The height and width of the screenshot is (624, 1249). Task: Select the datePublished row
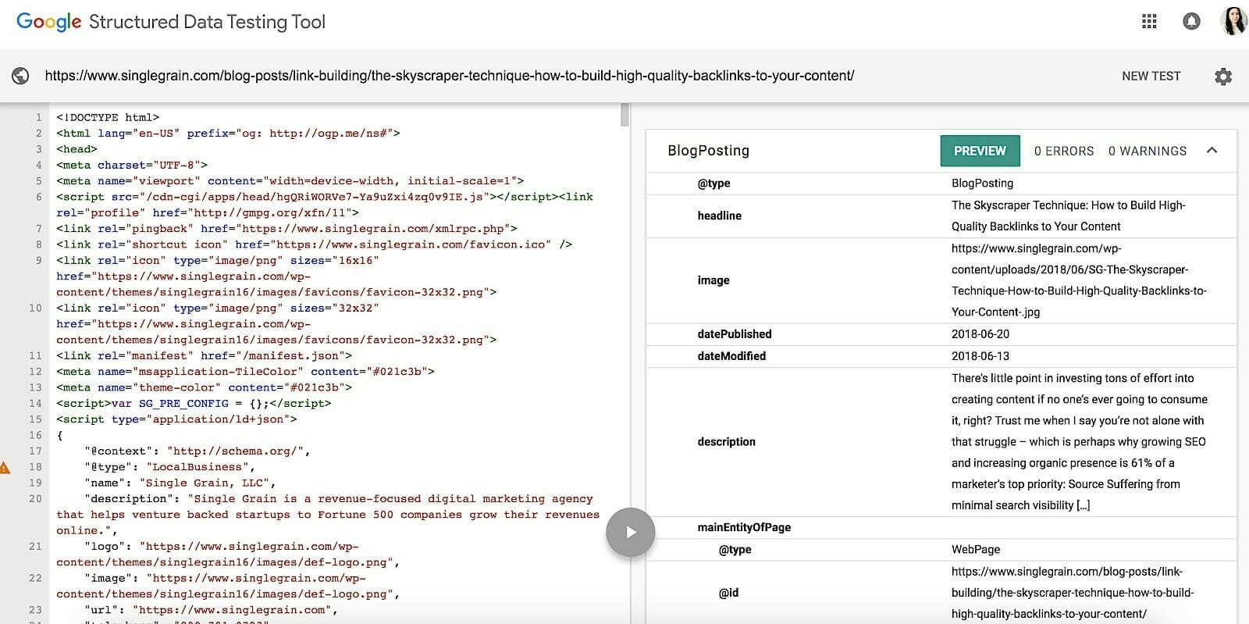pyautogui.click(x=734, y=334)
